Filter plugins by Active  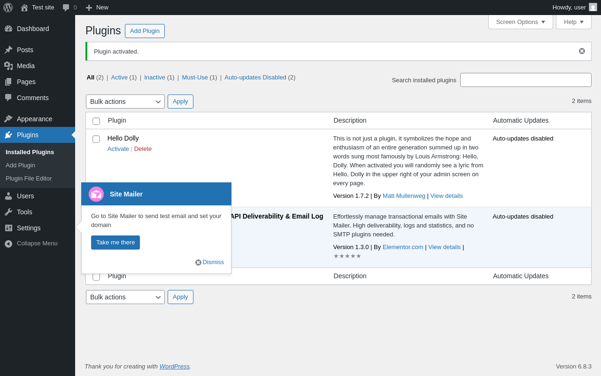coord(119,77)
